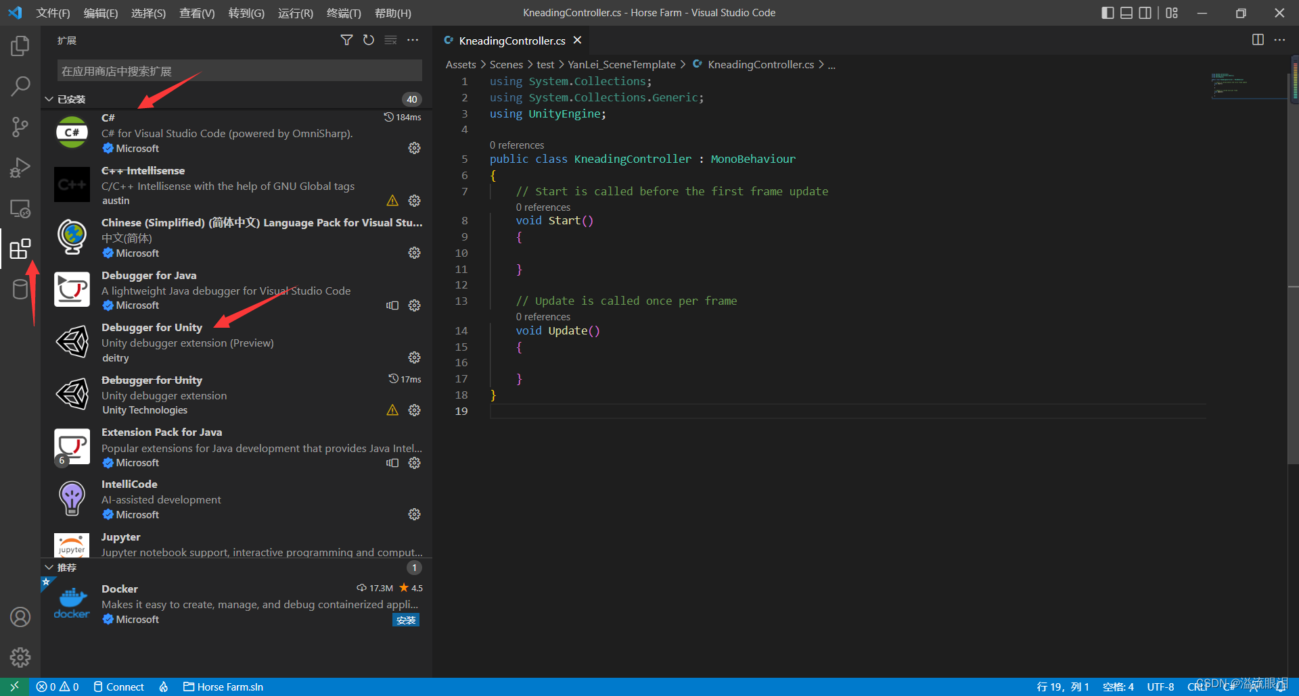
Task: Open editor more actions menu
Action: [1279, 40]
